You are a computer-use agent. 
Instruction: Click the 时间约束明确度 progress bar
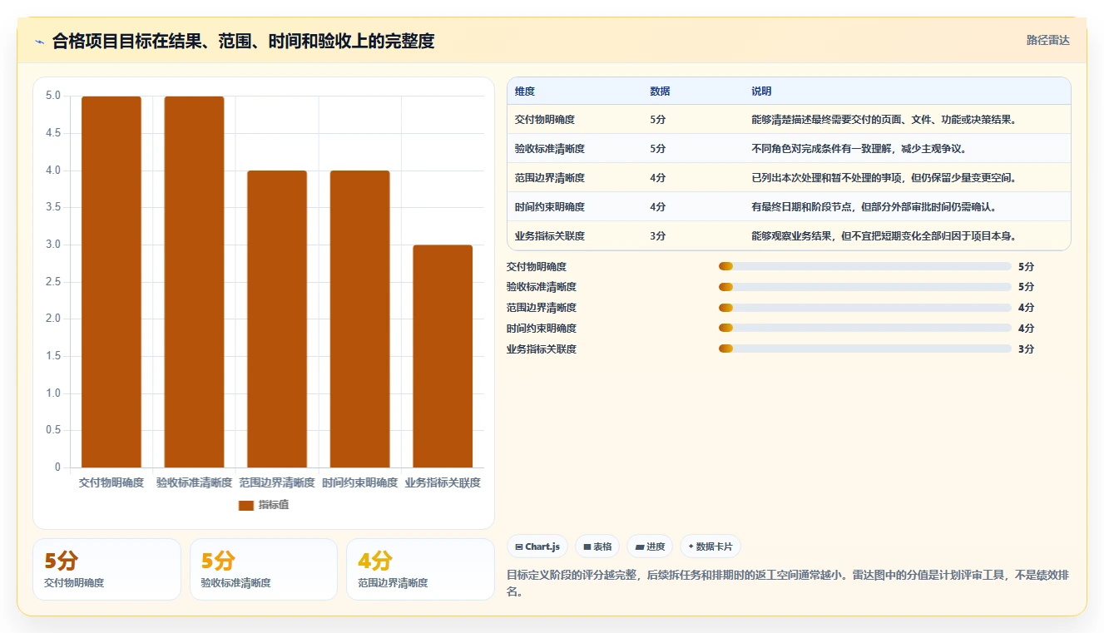coord(865,328)
